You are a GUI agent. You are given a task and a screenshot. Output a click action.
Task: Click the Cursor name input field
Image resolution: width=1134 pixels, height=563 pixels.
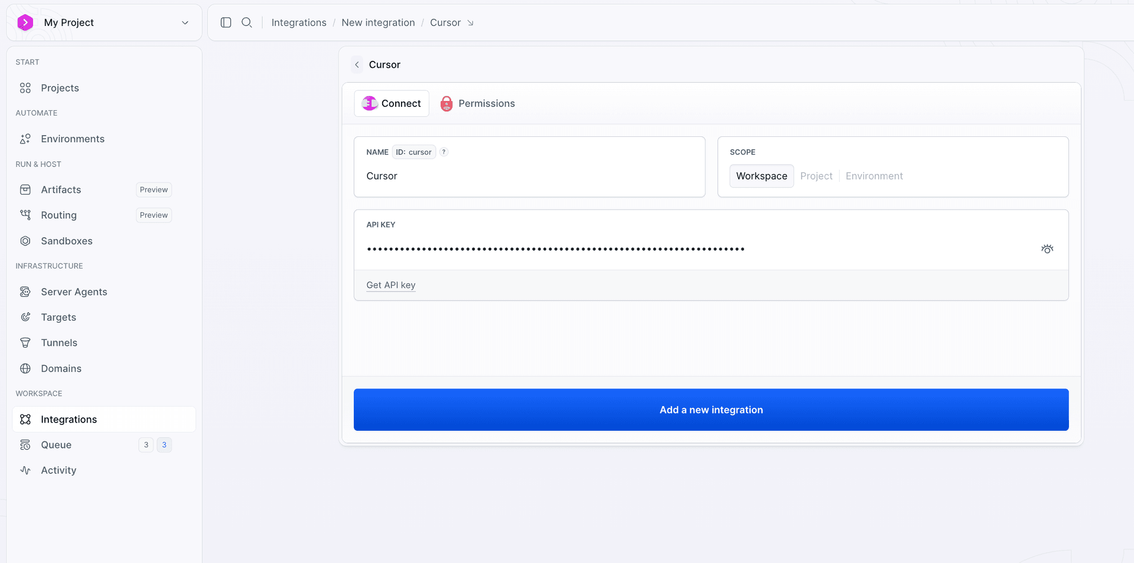click(529, 176)
